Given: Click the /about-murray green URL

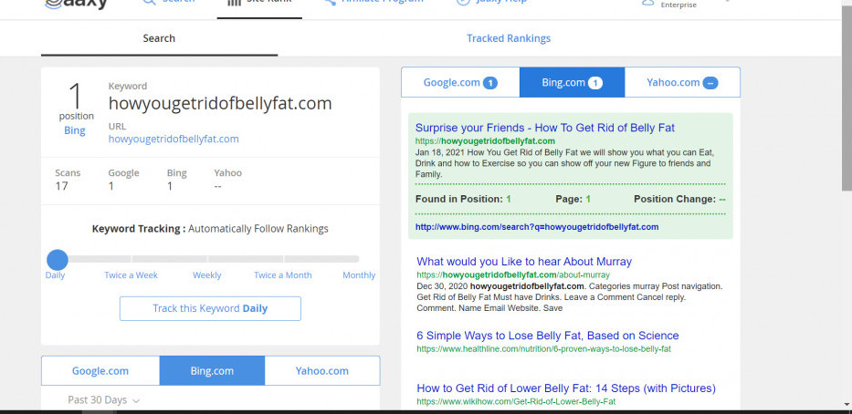Looking at the screenshot, I should (x=513, y=275).
